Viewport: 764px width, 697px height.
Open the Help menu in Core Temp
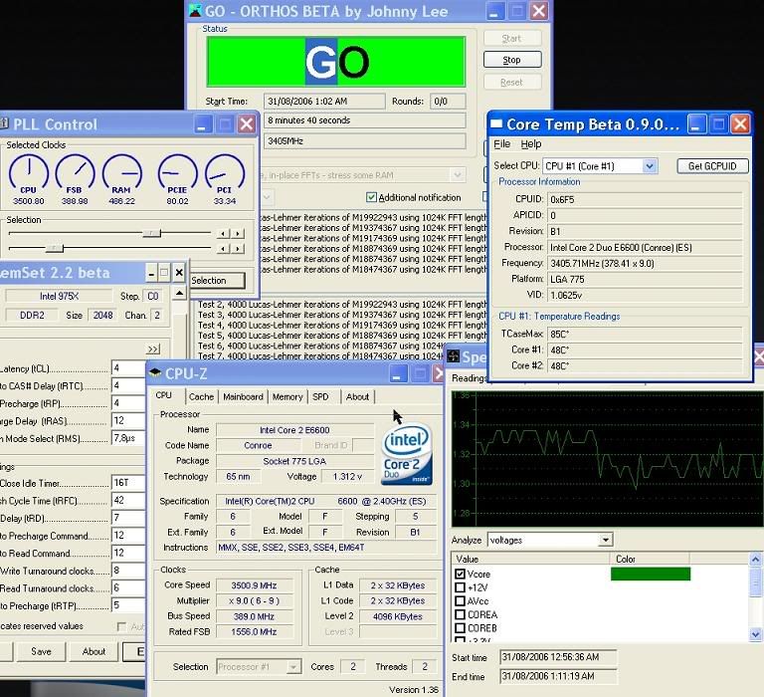(x=530, y=144)
